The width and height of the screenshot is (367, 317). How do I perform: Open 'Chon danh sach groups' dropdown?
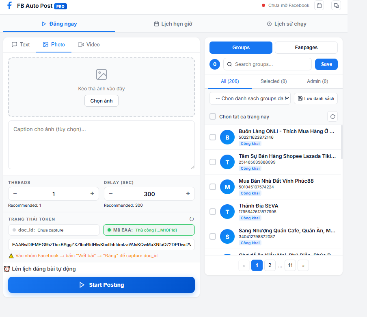tap(250, 98)
